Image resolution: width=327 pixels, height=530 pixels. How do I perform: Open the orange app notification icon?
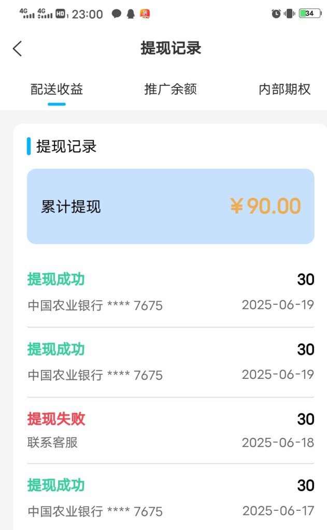tap(145, 14)
